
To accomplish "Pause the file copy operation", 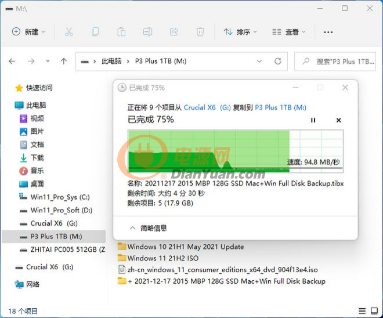I will point(313,120).
